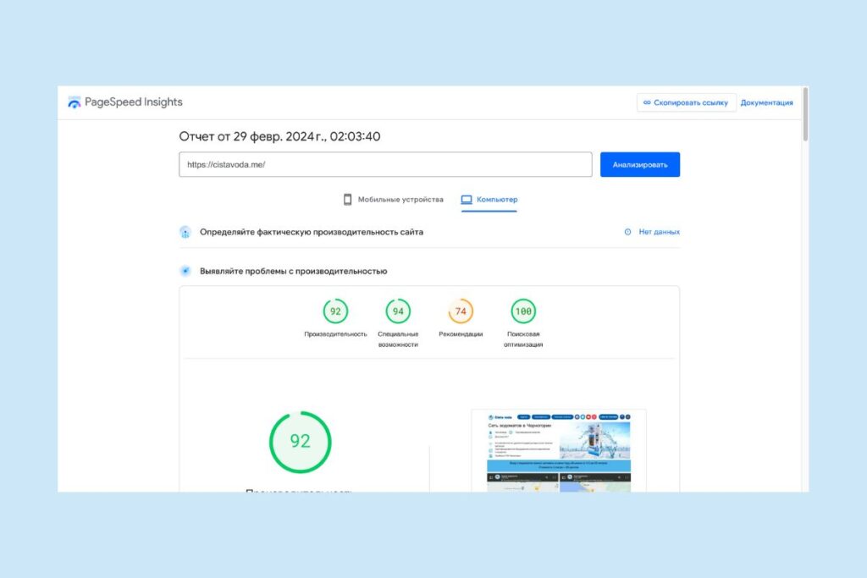The height and width of the screenshot is (578, 867).
Task: Jump to the Поисковая оптимизация score 100
Action: point(523,311)
